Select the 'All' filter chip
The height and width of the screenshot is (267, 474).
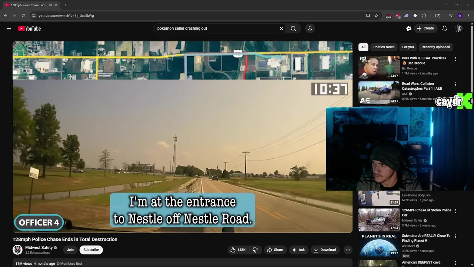tap(363, 47)
